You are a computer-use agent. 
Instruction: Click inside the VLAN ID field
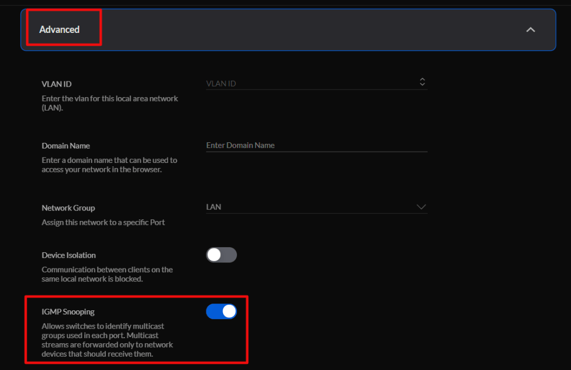tap(307, 84)
